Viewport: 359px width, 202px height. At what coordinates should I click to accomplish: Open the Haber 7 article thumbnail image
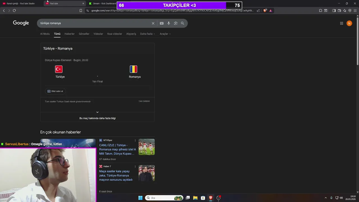pos(147,173)
